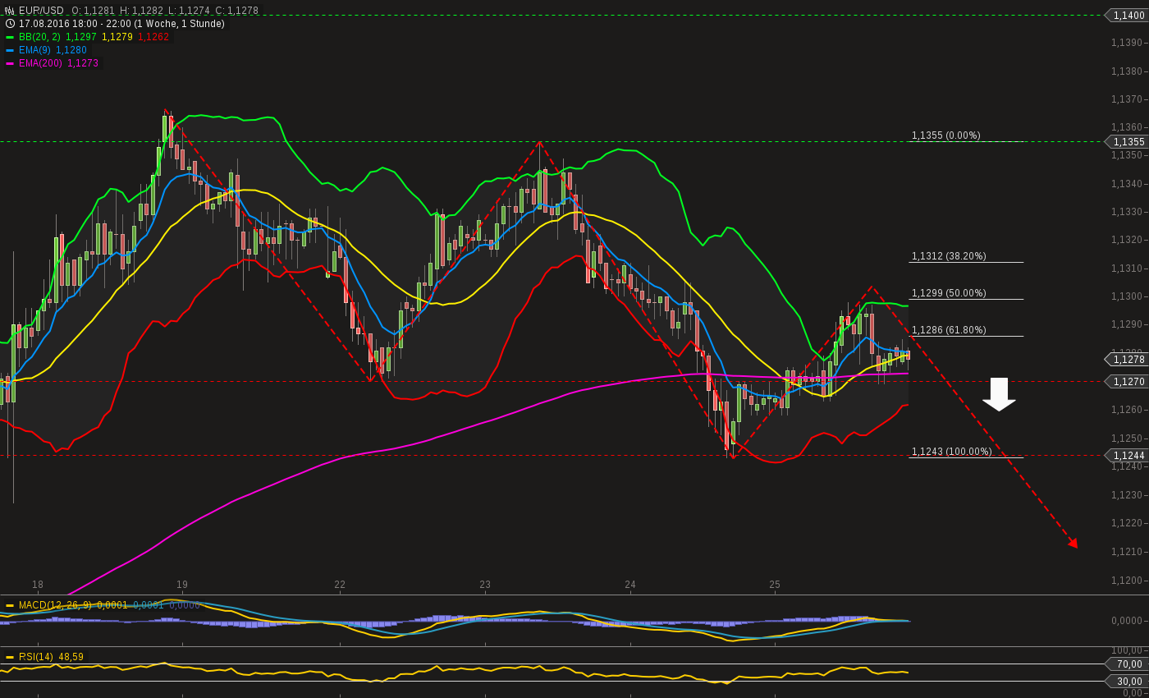Click the yellow MACD color marker
The image size is (1149, 698).
10,605
